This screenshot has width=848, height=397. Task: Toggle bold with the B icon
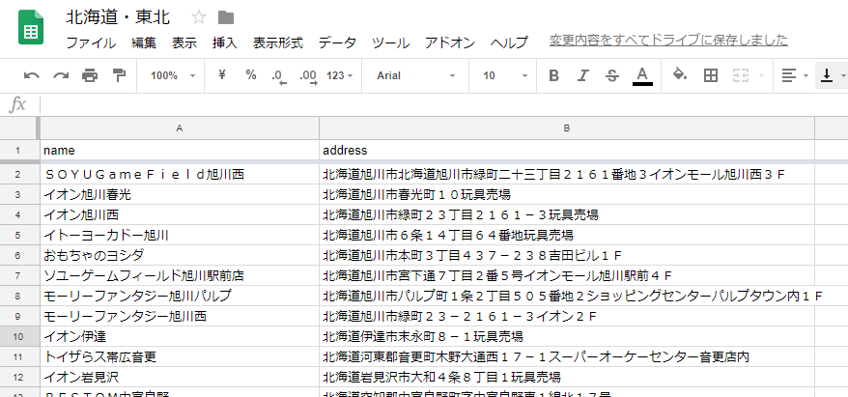click(x=553, y=75)
